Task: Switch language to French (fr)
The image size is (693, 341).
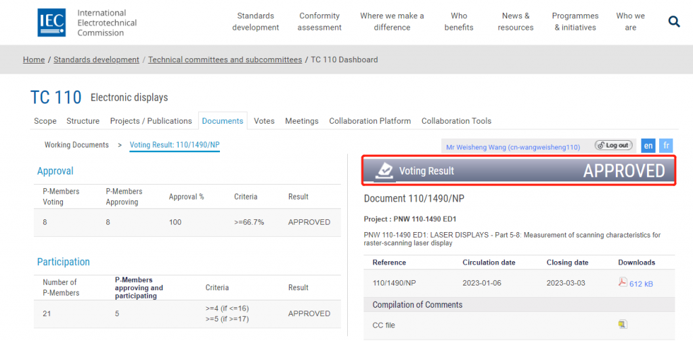Action: pos(666,145)
